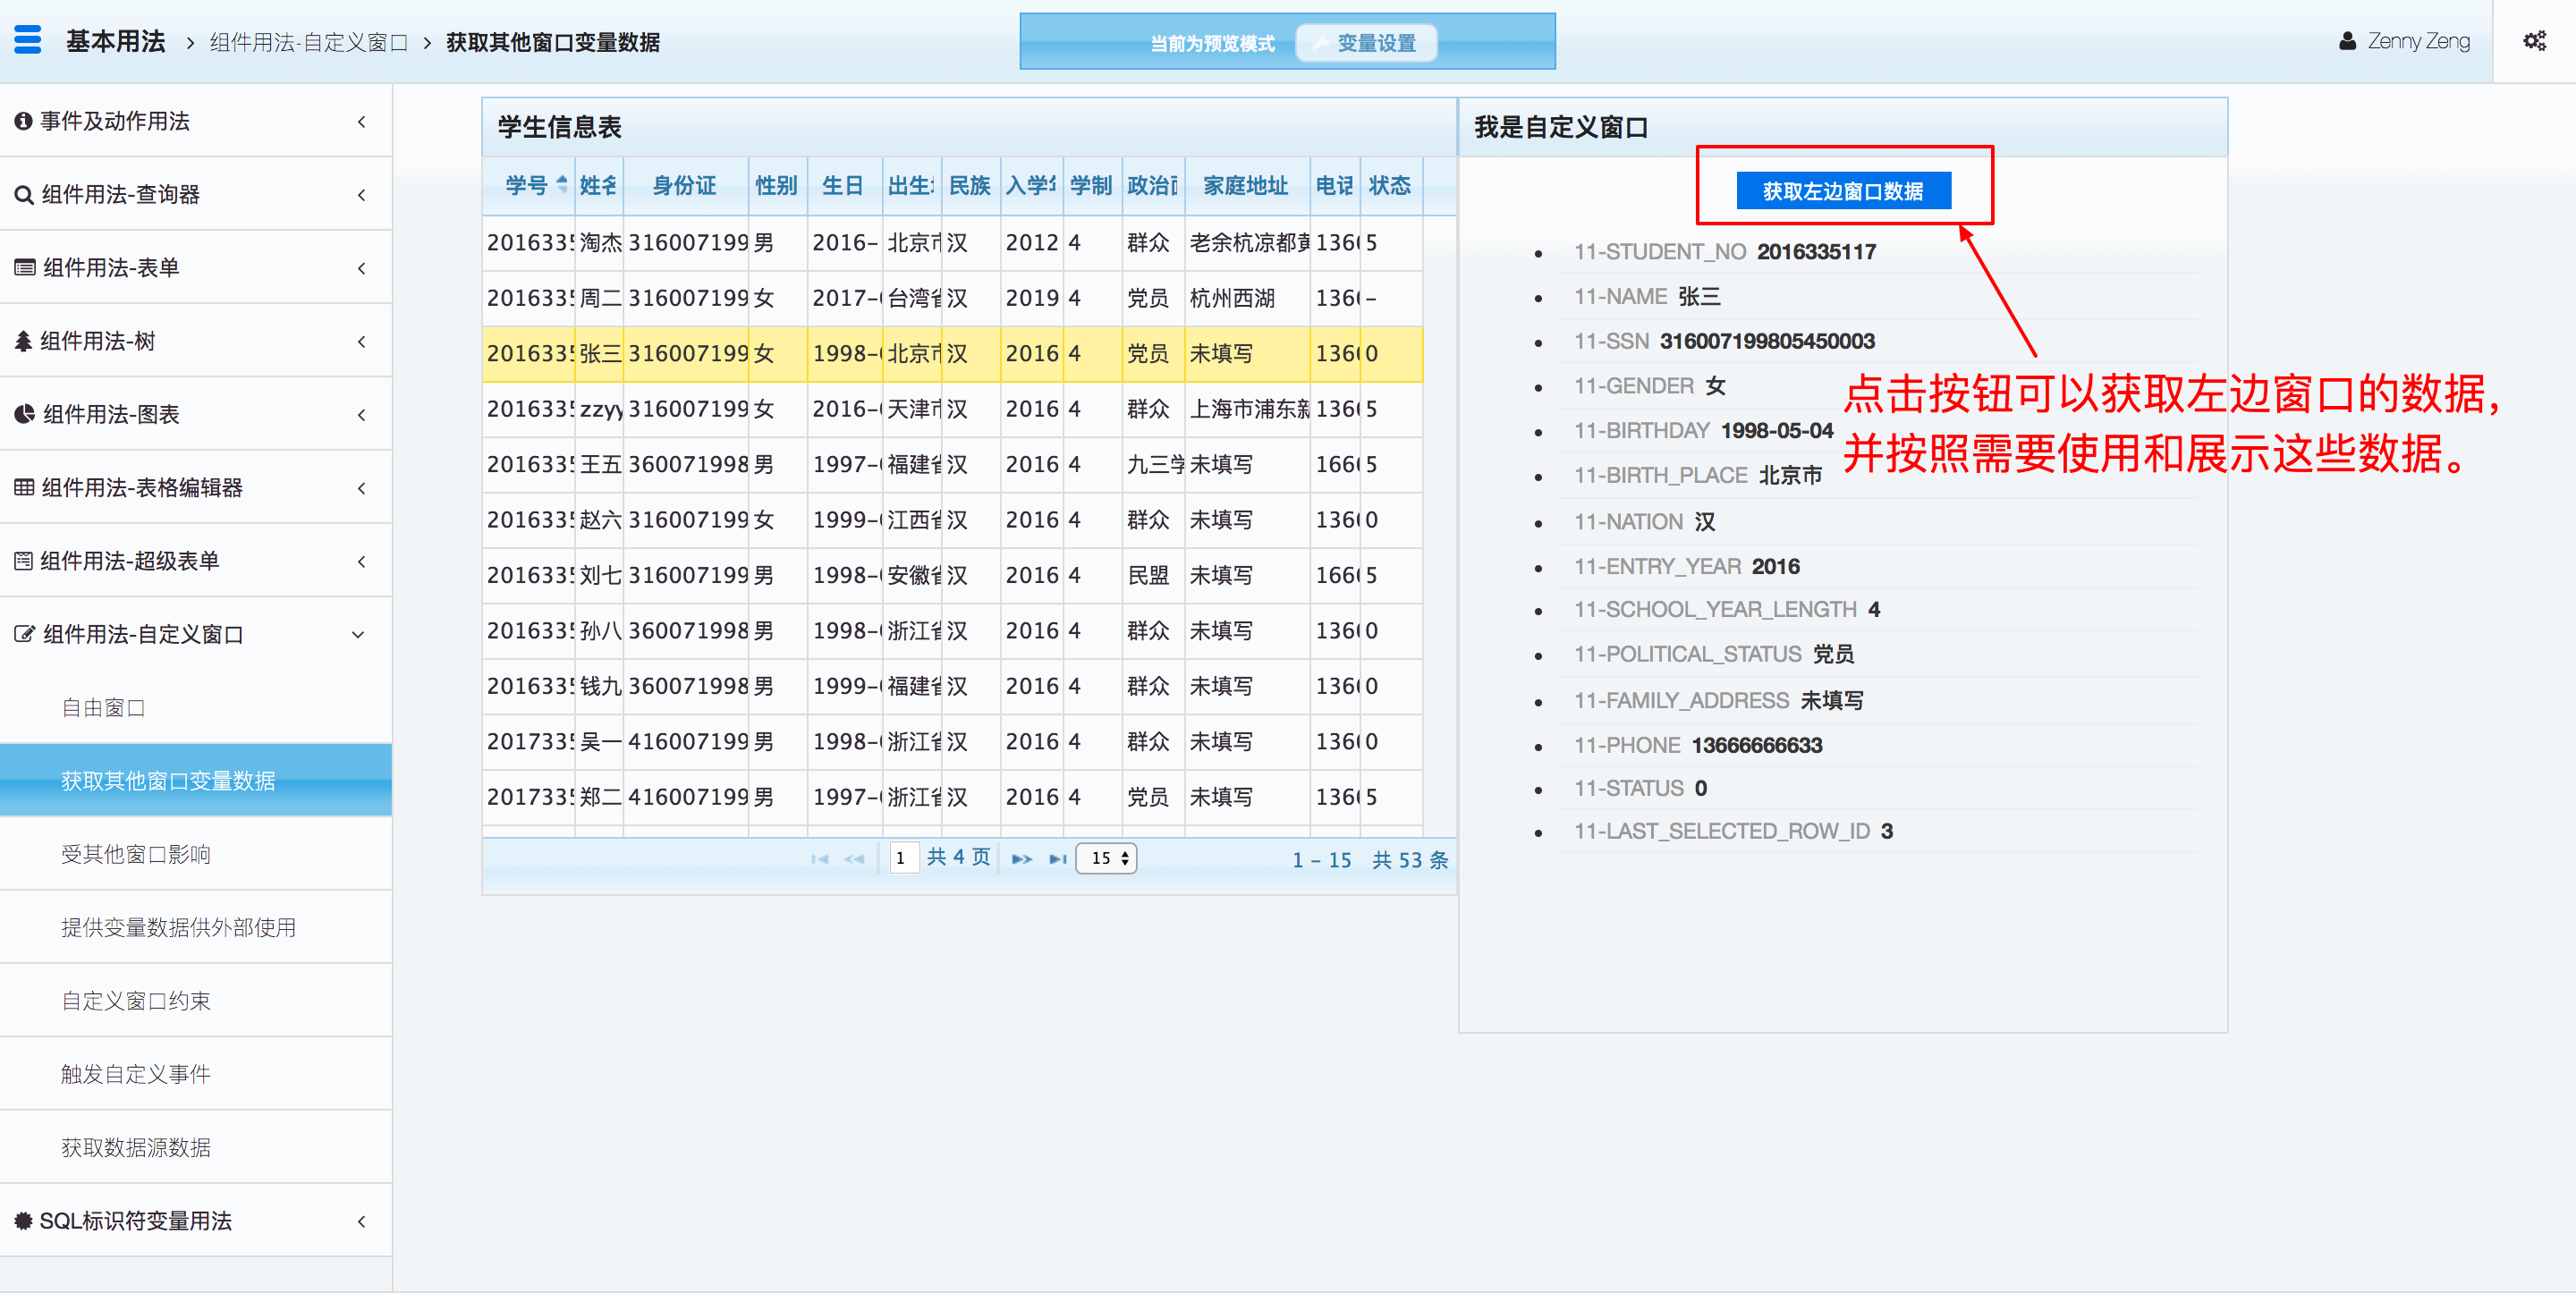The height and width of the screenshot is (1293, 2576).
Task: Click first page pager icon
Action: click(819, 859)
